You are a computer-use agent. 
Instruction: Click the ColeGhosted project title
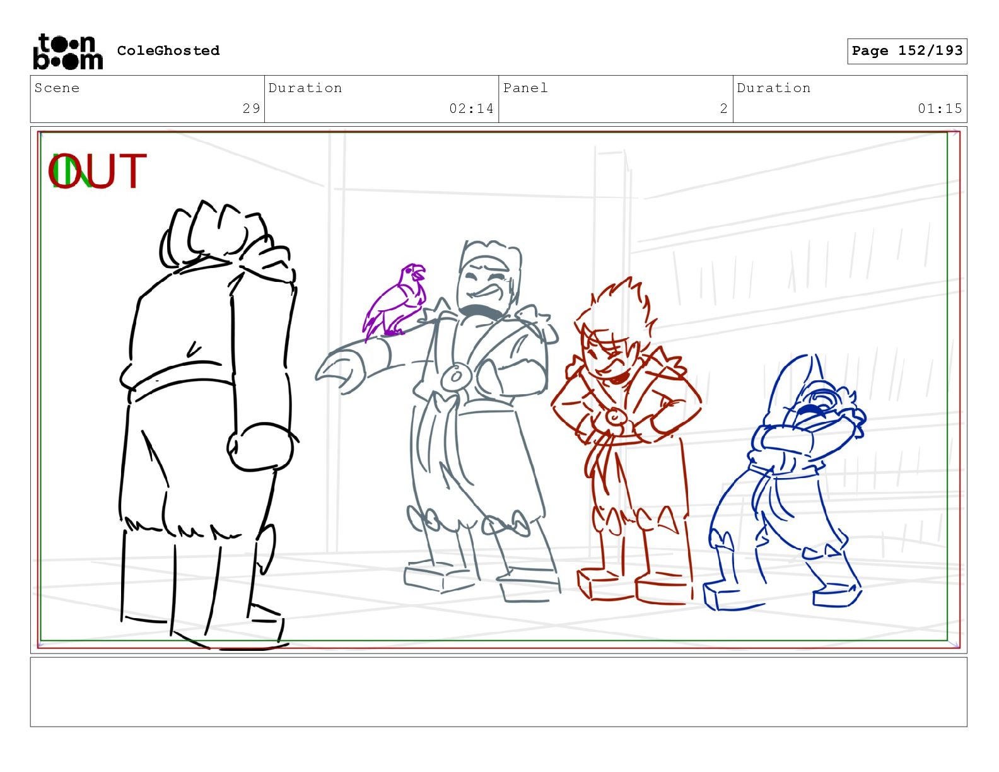(x=168, y=51)
